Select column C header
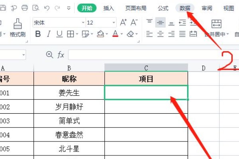Image resolution: width=239 pixels, height=159 pixels. point(146,68)
